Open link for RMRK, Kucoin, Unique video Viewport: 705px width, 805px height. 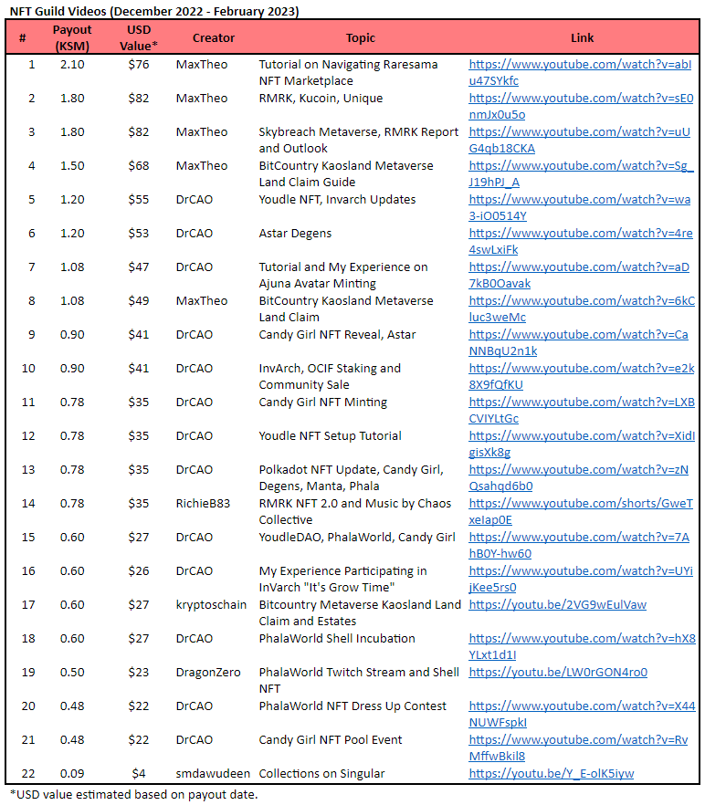581,106
